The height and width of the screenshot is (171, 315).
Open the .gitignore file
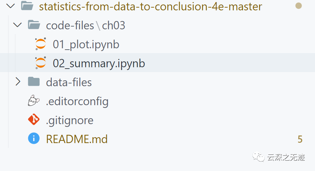pos(70,120)
